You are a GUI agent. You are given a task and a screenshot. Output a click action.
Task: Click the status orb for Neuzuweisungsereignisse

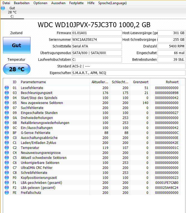pos(7,153)
